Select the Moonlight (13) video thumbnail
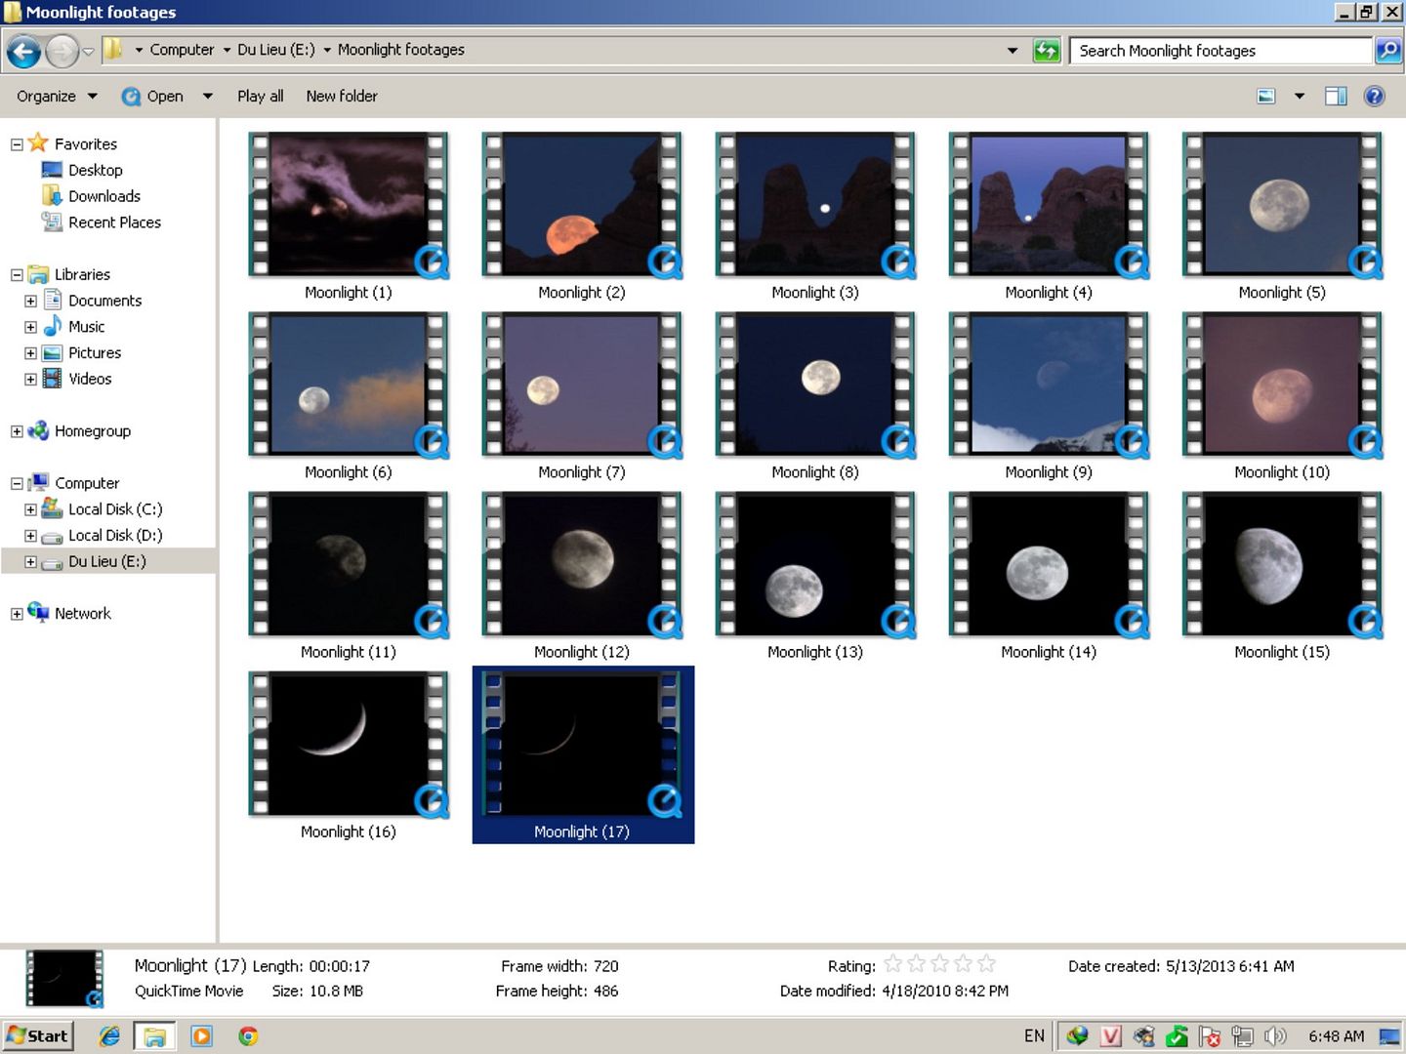The width and height of the screenshot is (1406, 1054). 815,564
